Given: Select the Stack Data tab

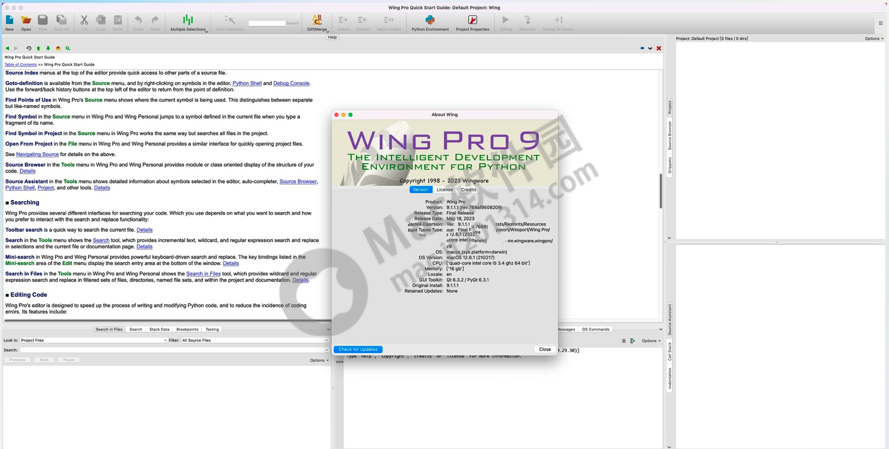Looking at the screenshot, I should [x=159, y=329].
